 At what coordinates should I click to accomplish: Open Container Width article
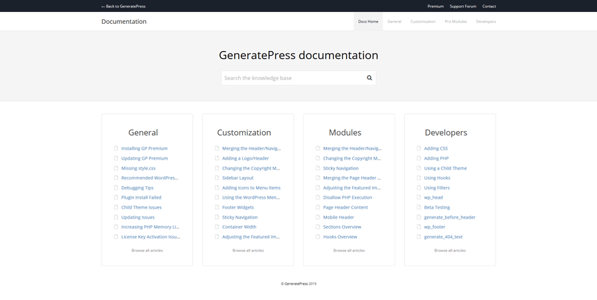(x=239, y=226)
